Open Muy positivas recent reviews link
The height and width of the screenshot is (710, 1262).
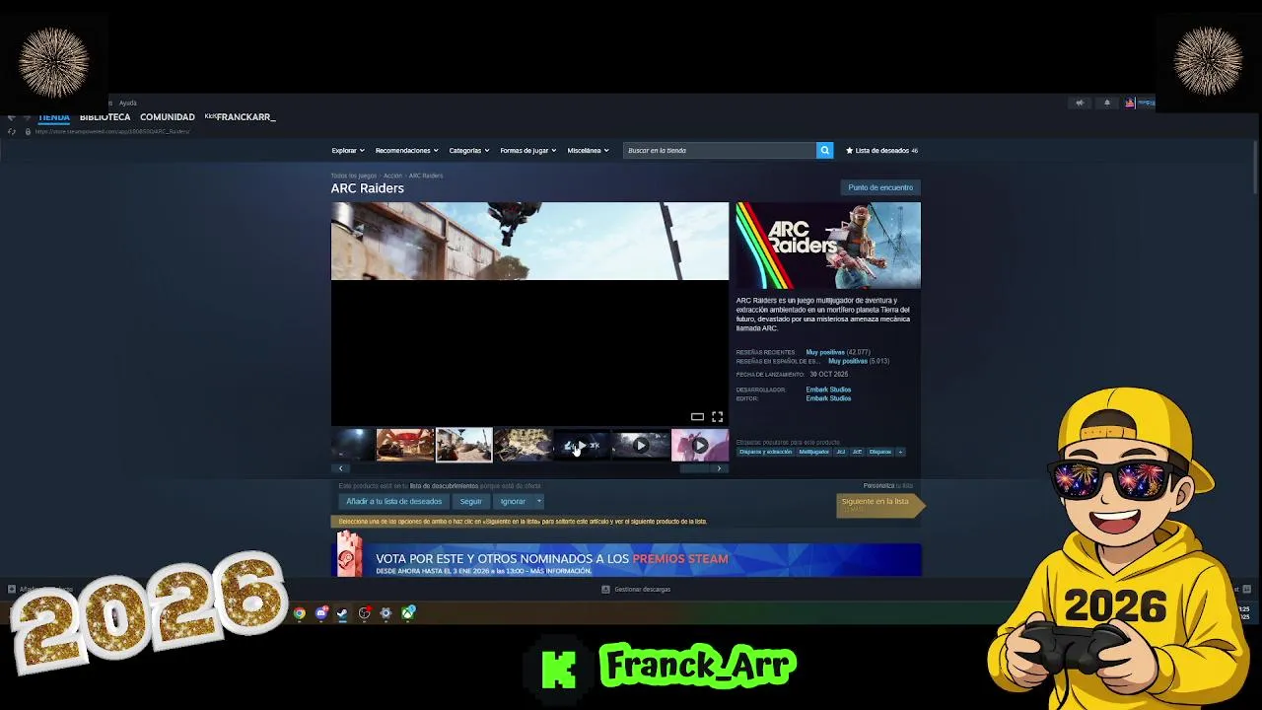[x=825, y=352]
